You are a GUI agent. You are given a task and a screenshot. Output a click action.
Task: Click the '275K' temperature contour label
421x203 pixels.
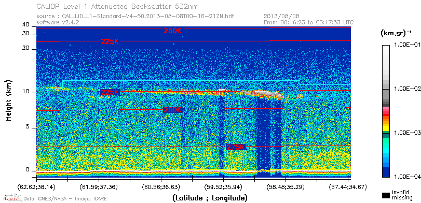pyautogui.click(x=236, y=147)
